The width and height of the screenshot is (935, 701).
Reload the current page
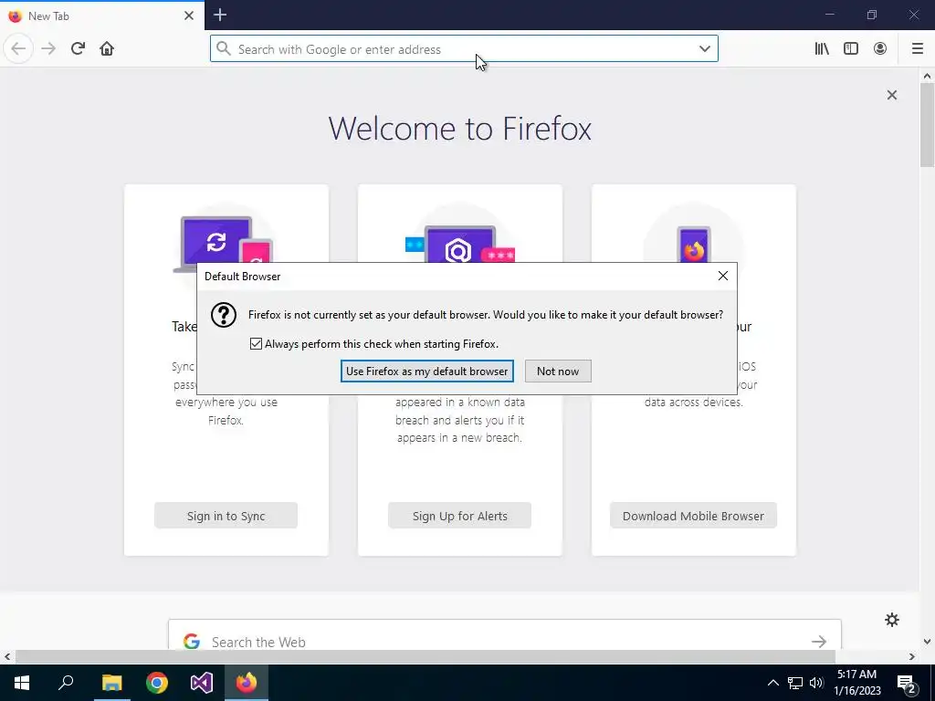79,49
